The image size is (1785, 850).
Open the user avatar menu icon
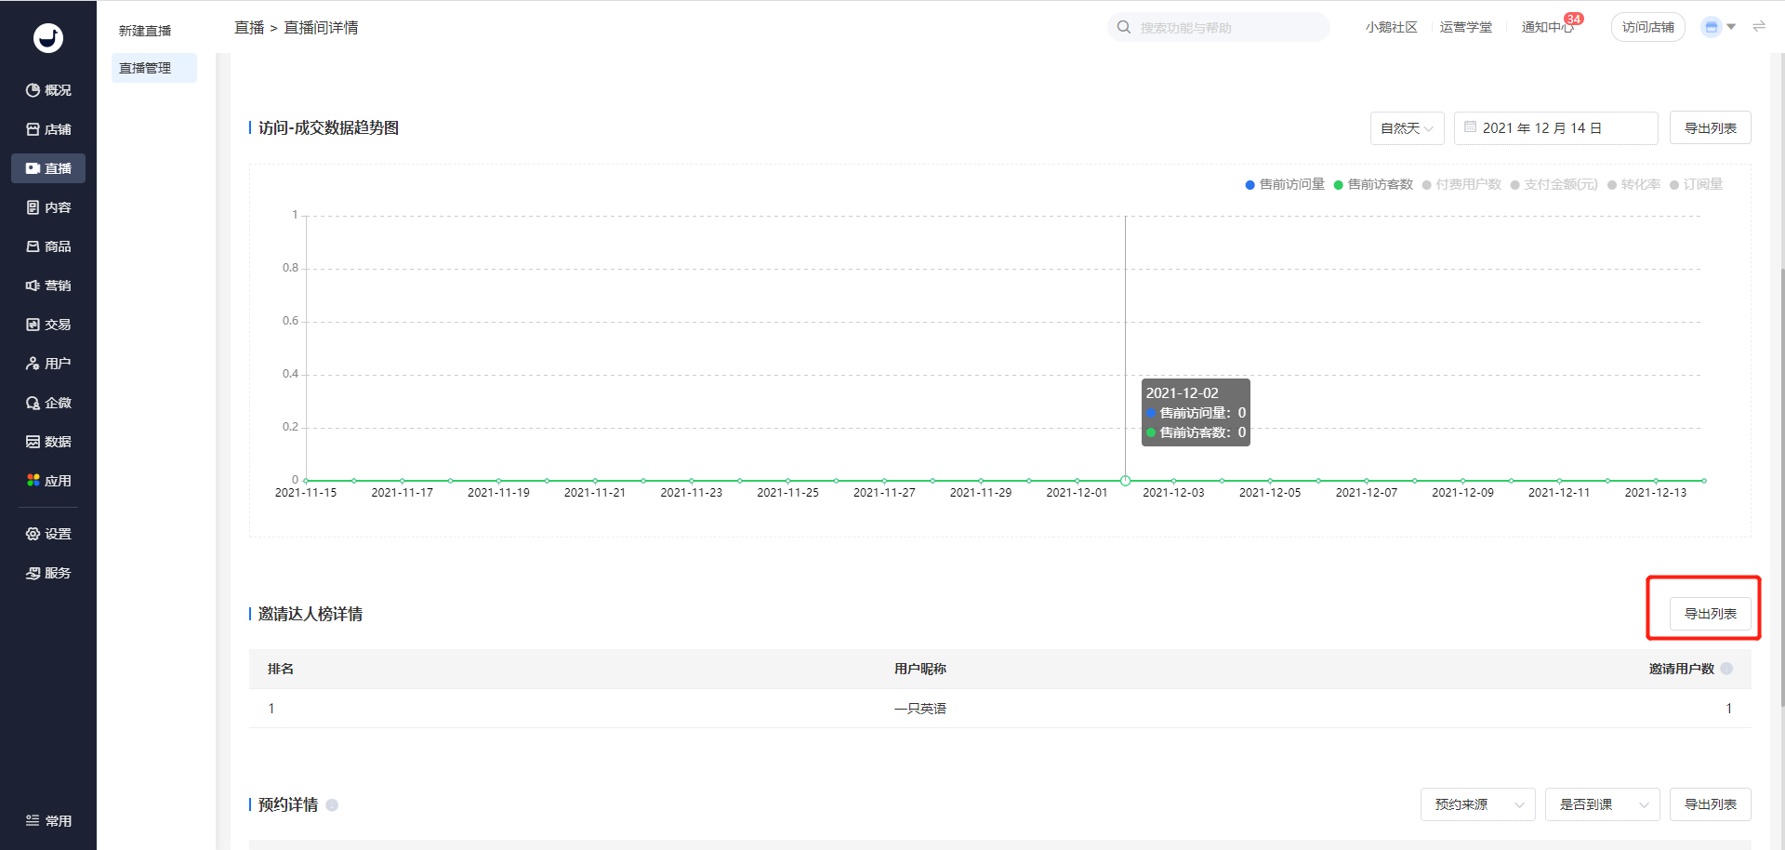tap(1711, 27)
